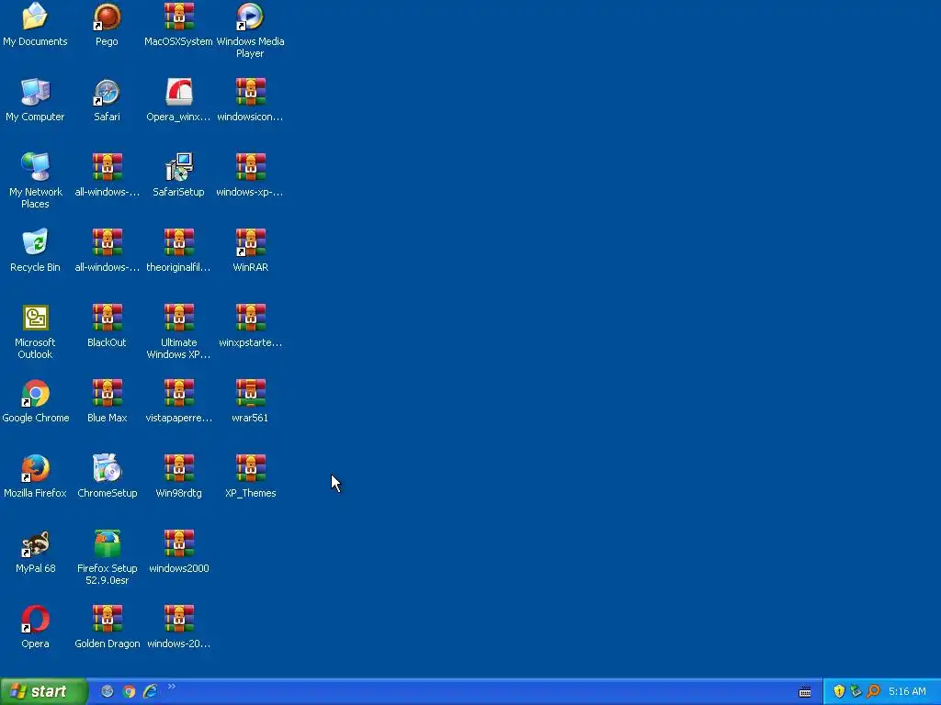Select the wrar561 archive icon
This screenshot has width=941, height=705.
coord(250,393)
